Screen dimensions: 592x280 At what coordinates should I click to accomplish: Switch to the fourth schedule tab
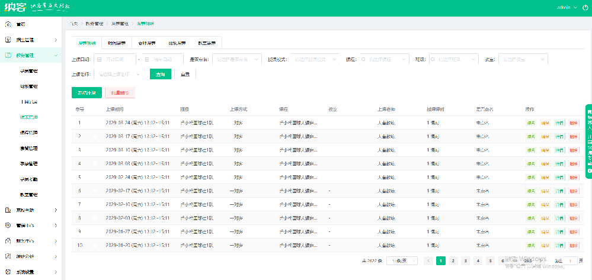coord(177,43)
